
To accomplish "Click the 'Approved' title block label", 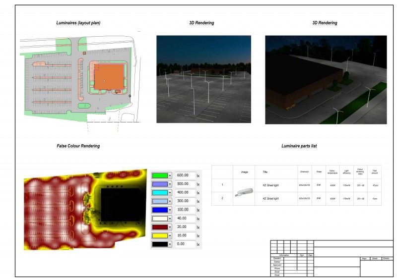I will click(x=277, y=265).
